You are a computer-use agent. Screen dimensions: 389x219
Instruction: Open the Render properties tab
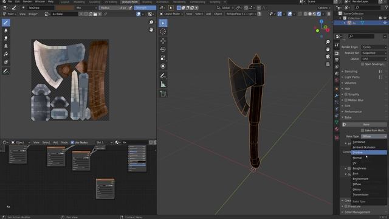click(x=337, y=54)
